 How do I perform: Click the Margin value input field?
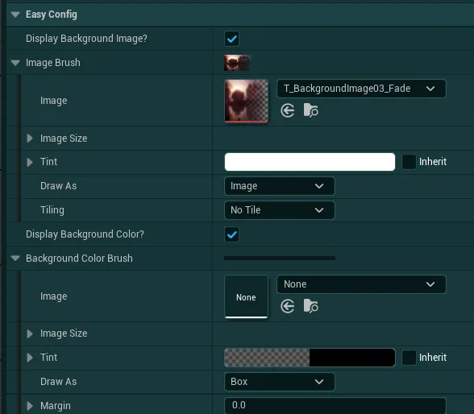335,406
